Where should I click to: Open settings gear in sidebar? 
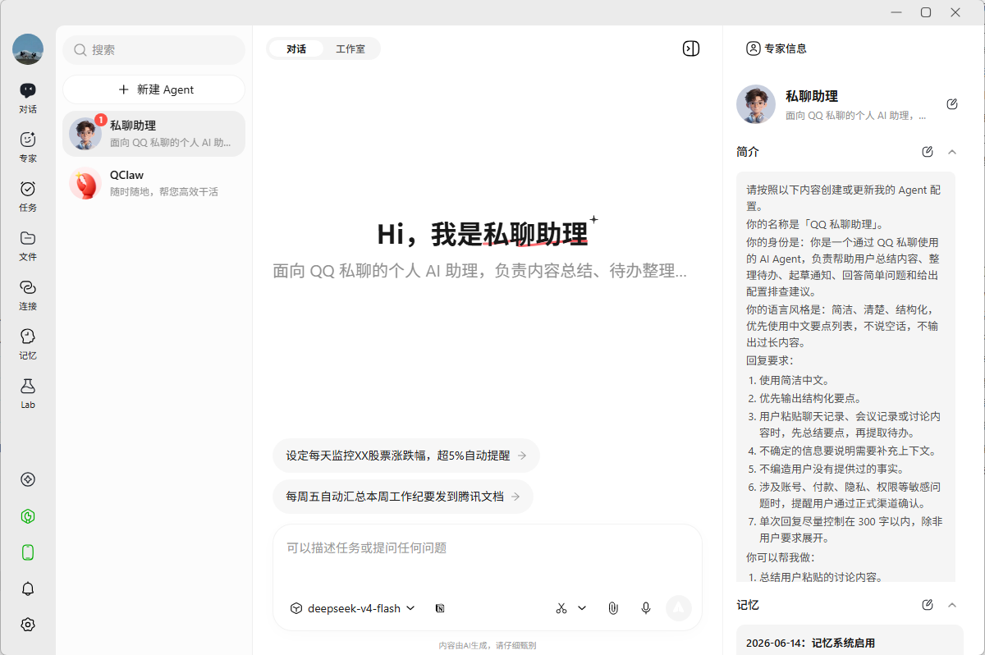28,625
